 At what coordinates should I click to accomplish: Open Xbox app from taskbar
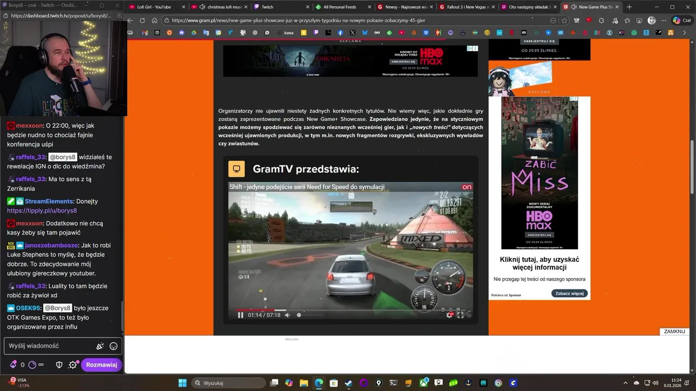pos(424,383)
